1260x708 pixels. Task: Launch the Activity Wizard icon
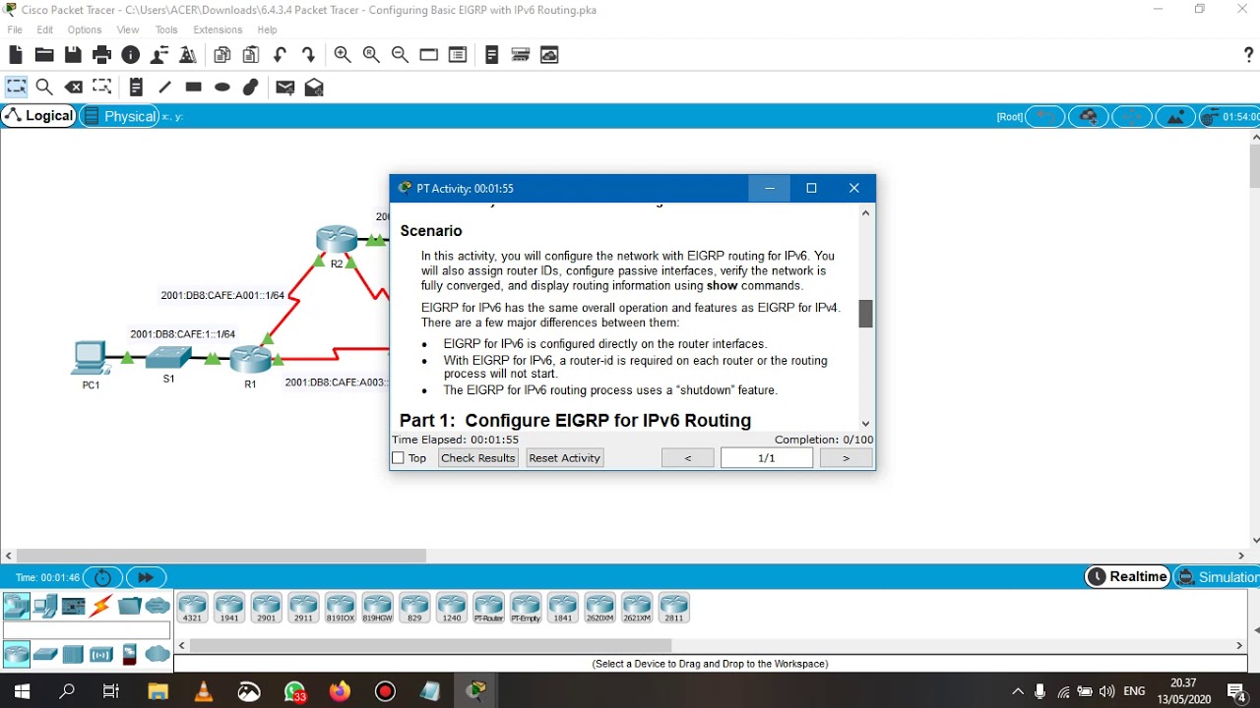[187, 55]
